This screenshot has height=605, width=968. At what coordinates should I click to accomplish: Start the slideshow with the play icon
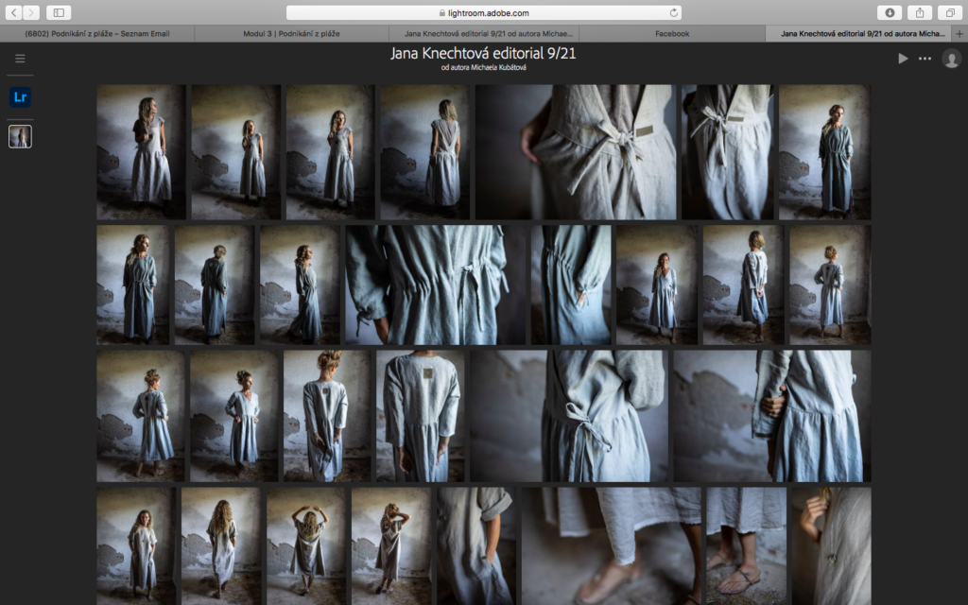pyautogui.click(x=903, y=59)
